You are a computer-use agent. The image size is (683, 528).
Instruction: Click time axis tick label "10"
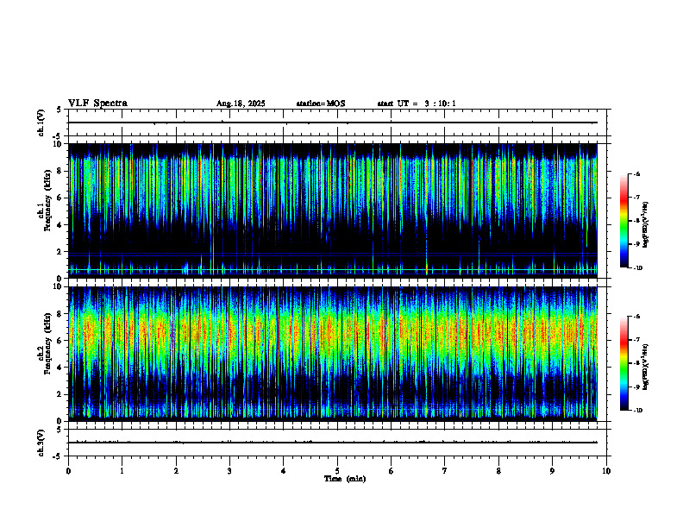606,471
